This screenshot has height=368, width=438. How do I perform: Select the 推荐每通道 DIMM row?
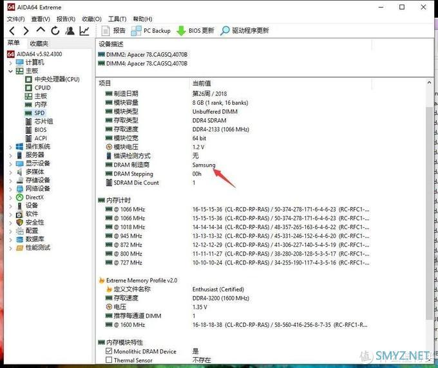click(x=238, y=316)
